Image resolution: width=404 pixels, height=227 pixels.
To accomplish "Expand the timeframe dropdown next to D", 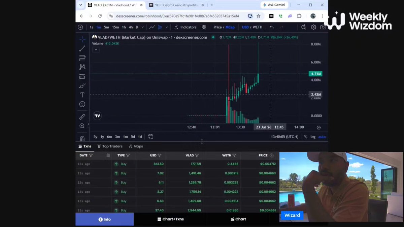I will (x=143, y=27).
